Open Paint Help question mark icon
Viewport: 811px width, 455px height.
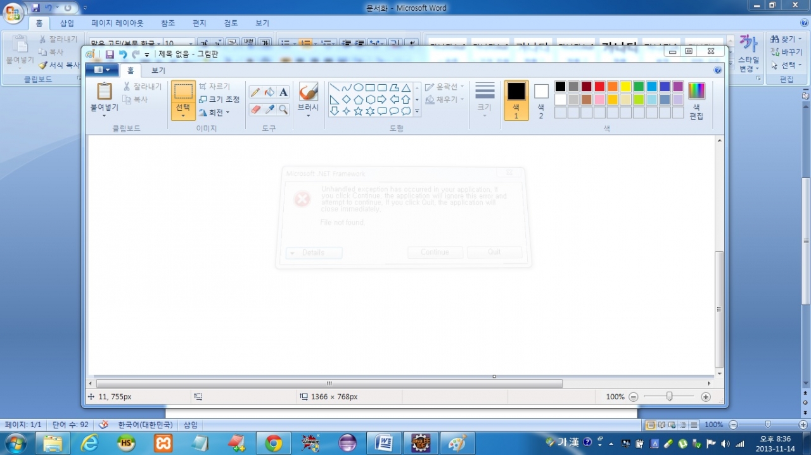(x=718, y=70)
